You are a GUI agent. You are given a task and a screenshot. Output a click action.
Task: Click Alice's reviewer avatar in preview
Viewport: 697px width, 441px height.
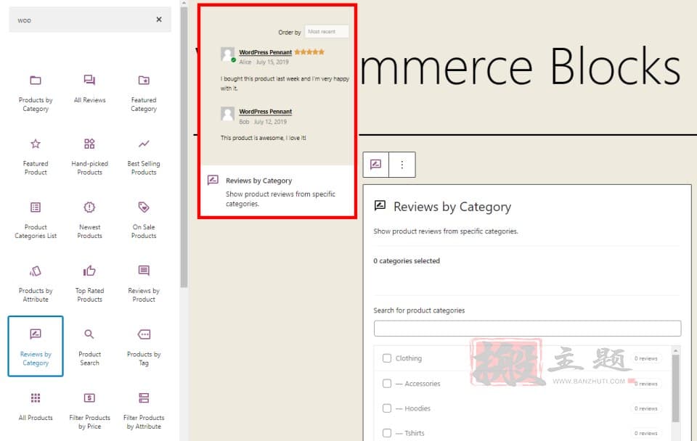pyautogui.click(x=227, y=54)
